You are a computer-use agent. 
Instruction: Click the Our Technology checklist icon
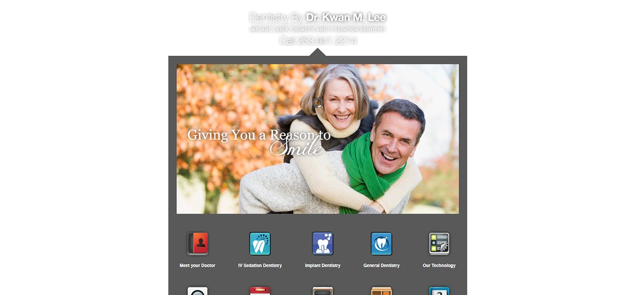439,244
